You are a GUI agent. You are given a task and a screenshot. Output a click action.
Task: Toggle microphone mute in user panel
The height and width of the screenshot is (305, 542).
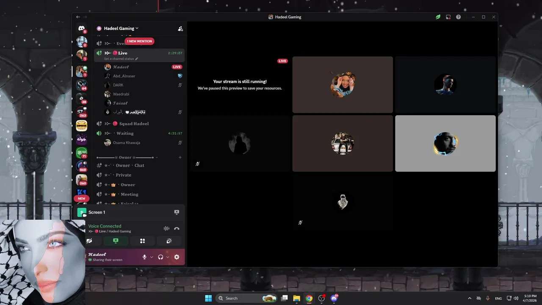pyautogui.click(x=144, y=257)
